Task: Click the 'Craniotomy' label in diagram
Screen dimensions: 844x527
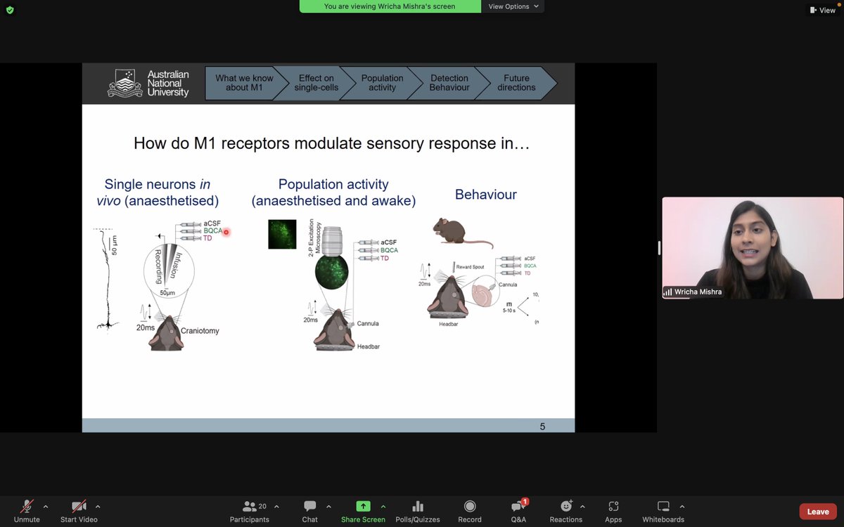Action: coord(200,330)
